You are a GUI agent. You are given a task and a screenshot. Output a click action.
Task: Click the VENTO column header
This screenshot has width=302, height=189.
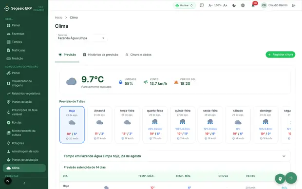[250, 176]
